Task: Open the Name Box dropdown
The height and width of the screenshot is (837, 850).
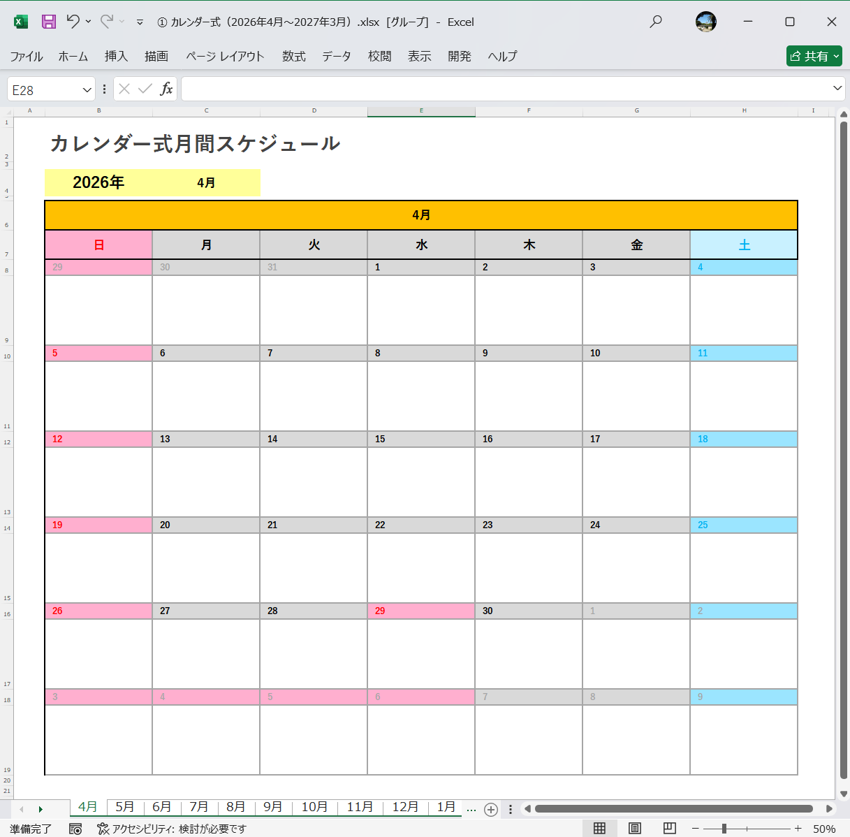Action: click(87, 89)
